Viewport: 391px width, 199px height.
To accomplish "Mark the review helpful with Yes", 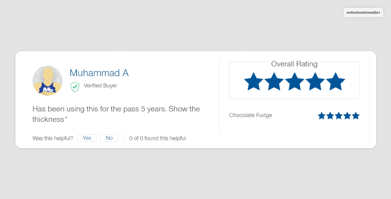I will [87, 138].
